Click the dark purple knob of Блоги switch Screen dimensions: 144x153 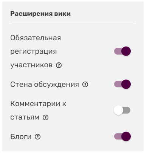pyautogui.click(x=126, y=136)
